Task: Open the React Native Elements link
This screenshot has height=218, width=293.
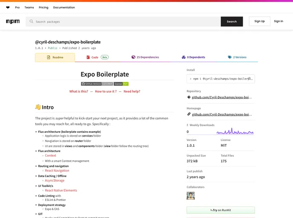Action: 61,190
